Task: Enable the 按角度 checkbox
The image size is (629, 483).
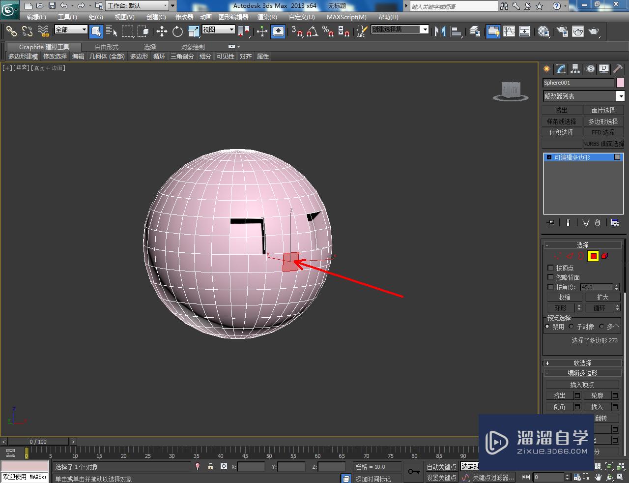Action: (550, 287)
